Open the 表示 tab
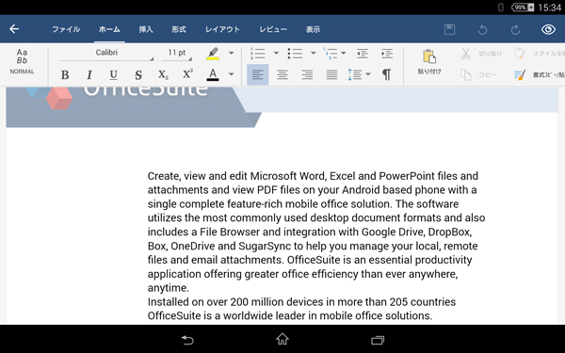The image size is (565, 353). (314, 29)
